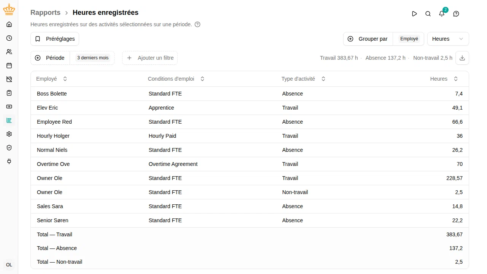Open the people icon in the sidebar
This screenshot has height=274, width=487.
[x=9, y=52]
